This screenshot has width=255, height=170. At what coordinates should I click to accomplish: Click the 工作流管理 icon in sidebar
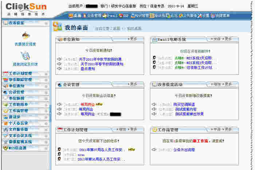point(5,111)
